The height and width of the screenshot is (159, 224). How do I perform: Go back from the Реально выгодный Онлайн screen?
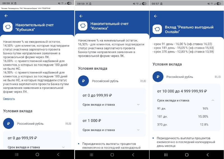coord(155,16)
